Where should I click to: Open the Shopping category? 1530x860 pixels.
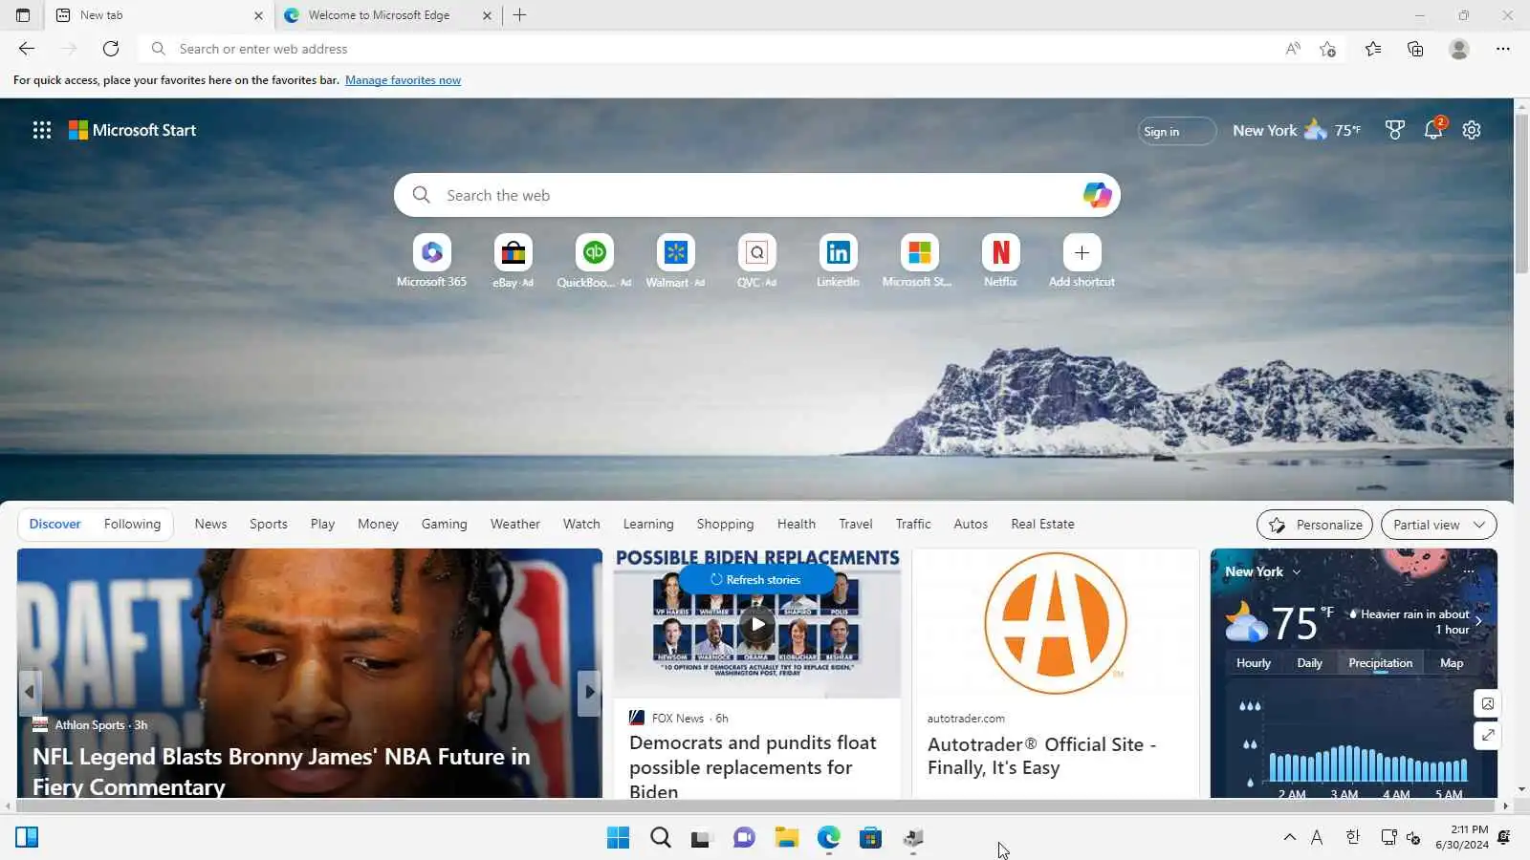(725, 524)
